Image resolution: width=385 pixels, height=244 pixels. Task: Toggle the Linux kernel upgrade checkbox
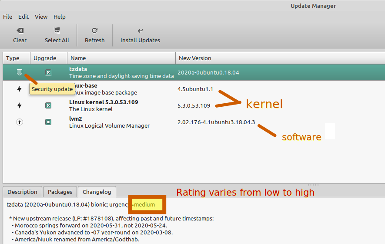[x=48, y=105]
